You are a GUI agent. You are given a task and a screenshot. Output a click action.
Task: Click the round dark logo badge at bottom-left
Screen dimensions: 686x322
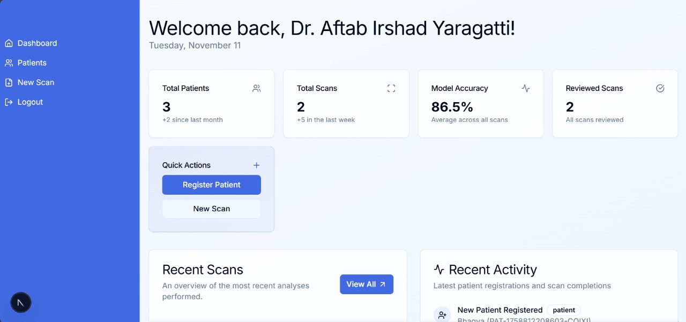[x=21, y=303]
